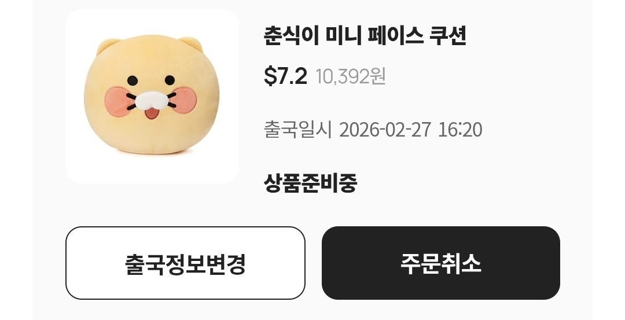
Task: Click the word 페이스 in the title
Action: 395,36
